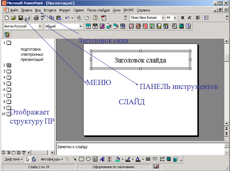Click the font color button (A)
This screenshot has height=171, width=230.
[x=138, y=159]
